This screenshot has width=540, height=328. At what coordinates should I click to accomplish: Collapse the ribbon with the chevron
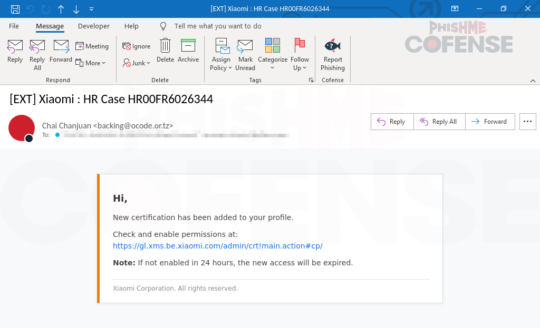point(533,80)
